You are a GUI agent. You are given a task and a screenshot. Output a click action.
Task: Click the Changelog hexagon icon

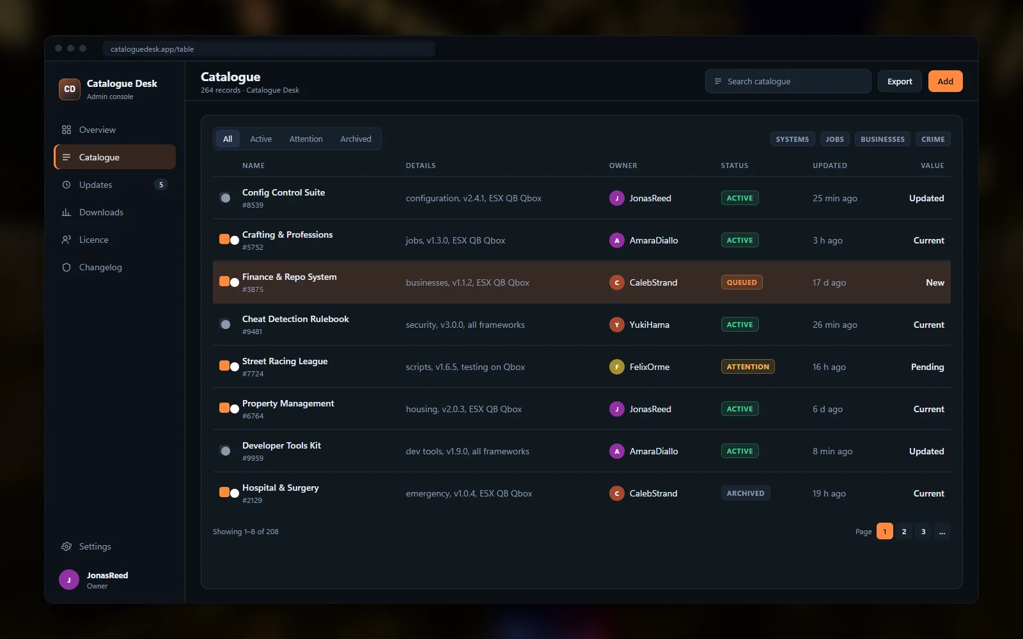tap(66, 267)
